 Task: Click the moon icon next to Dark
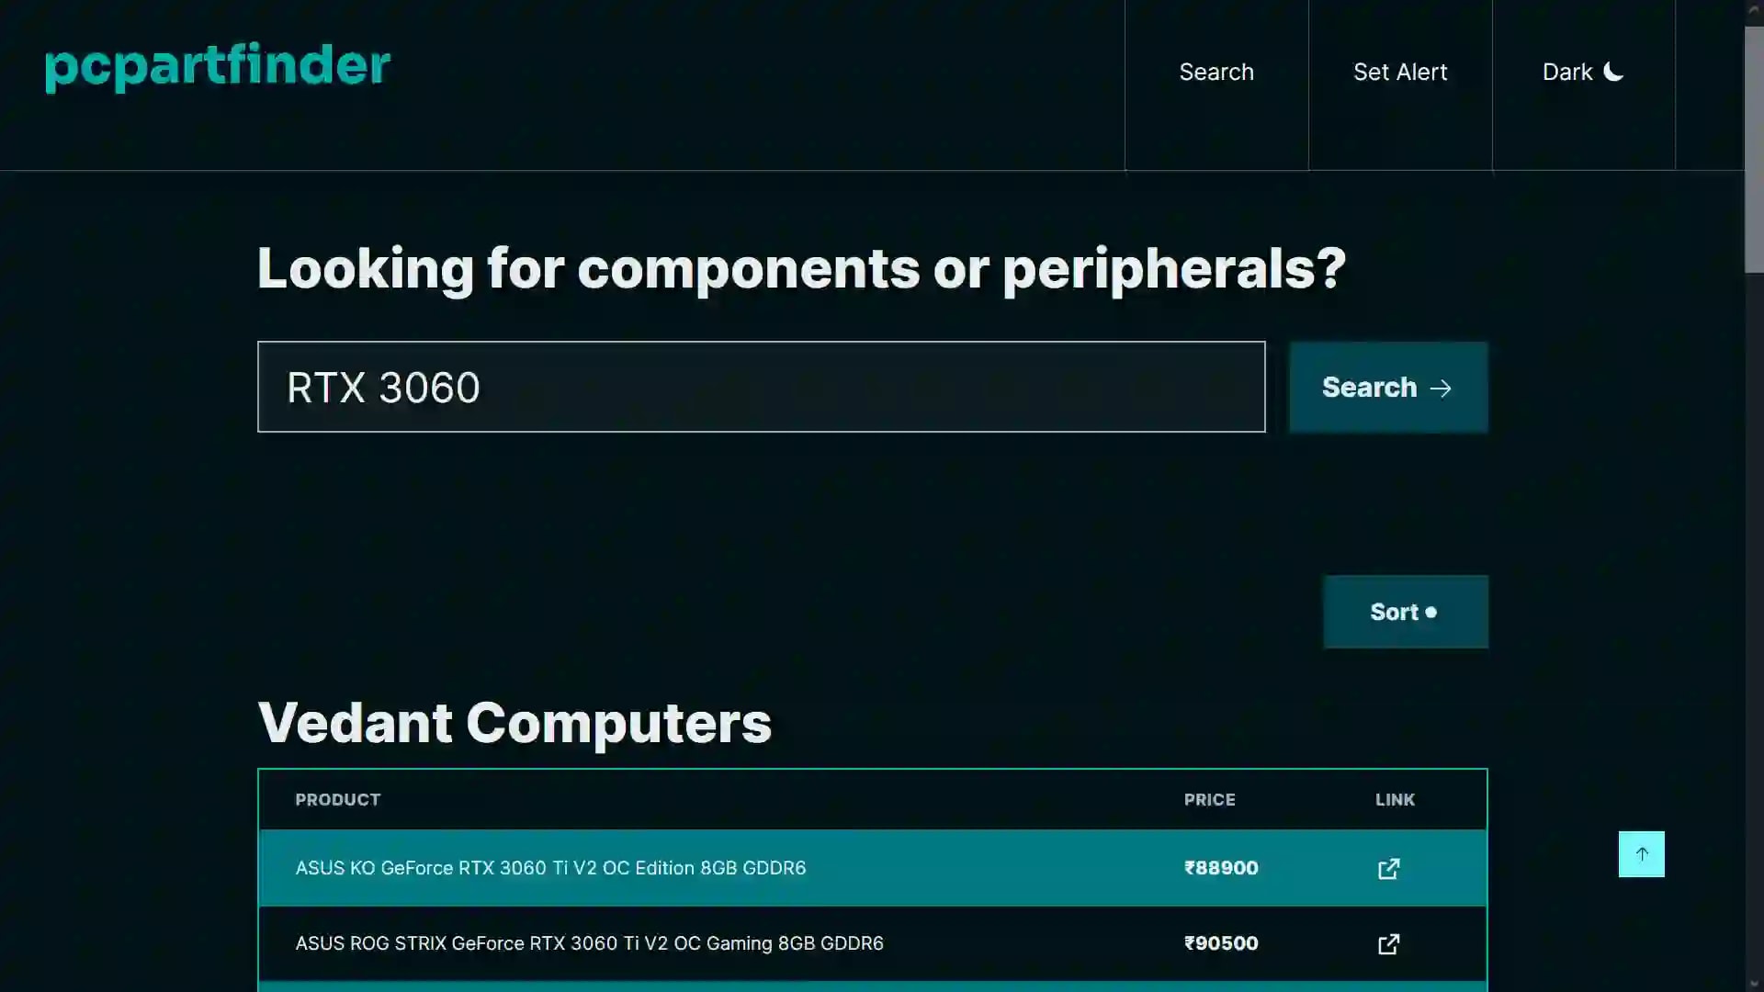pyautogui.click(x=1613, y=72)
